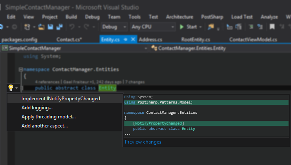Open the Architecture menu
Image resolution: width=291 pixels, height=165 pixels.
[179, 17]
